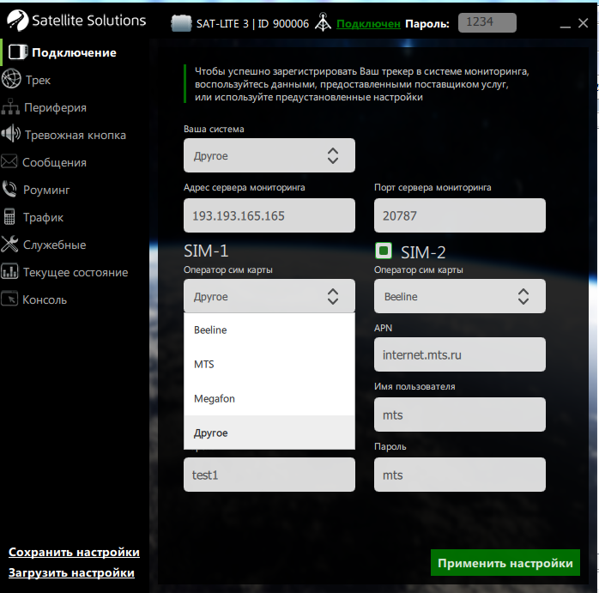This screenshot has height=593, width=599.
Task: Click the Трек globe icon in sidebar
Action: tap(11, 80)
